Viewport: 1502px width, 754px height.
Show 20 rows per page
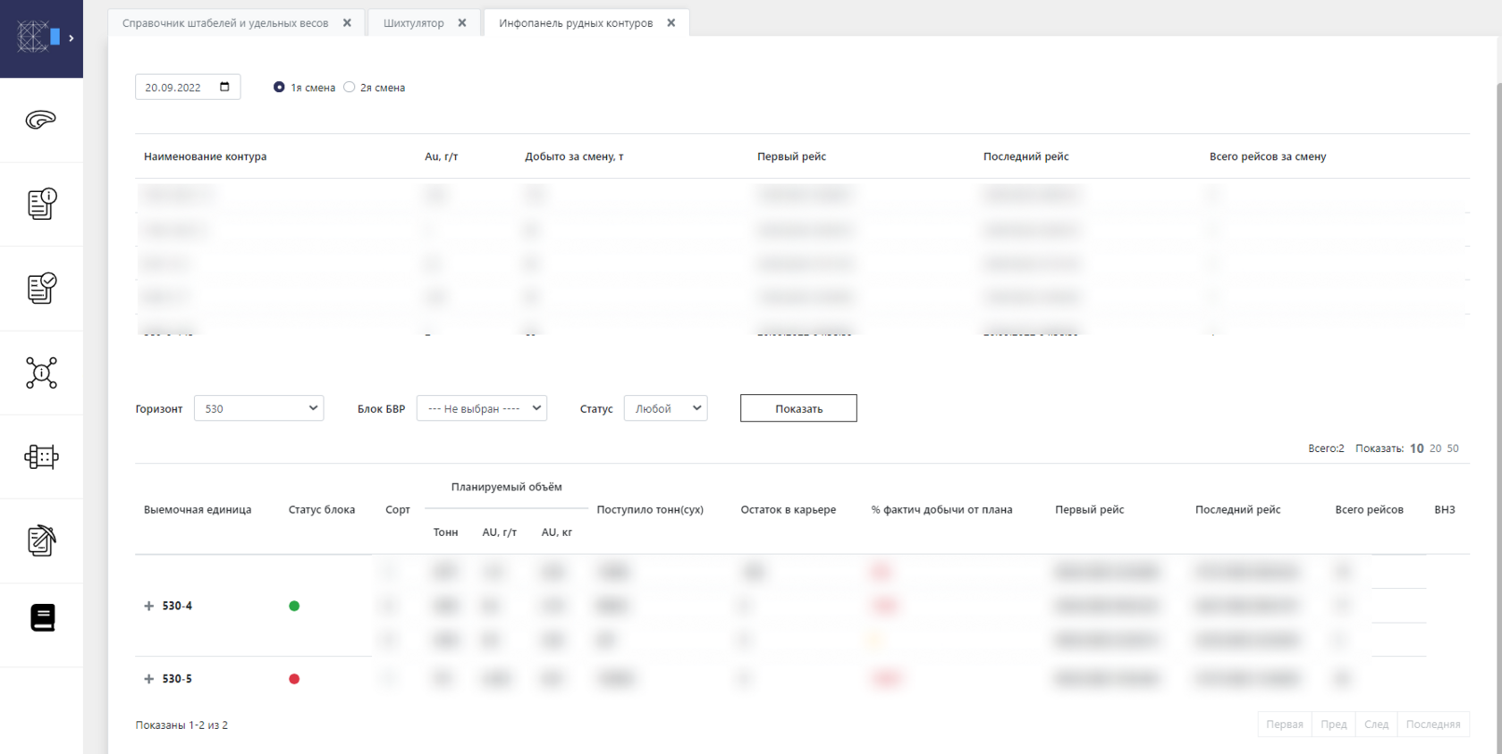[1436, 448]
